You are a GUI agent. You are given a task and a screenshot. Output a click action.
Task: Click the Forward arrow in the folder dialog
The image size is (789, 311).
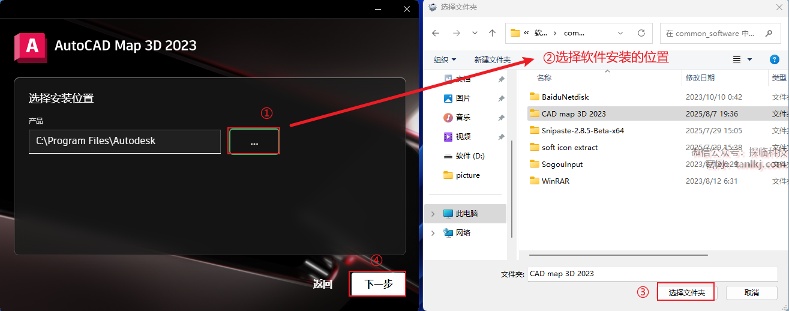tap(457, 33)
